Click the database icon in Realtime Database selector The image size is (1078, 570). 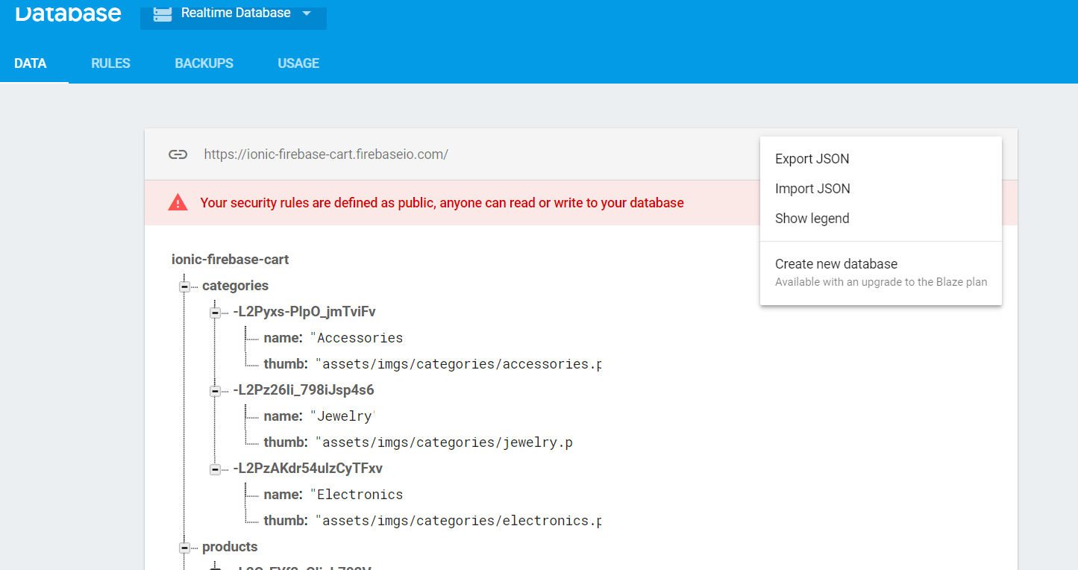(x=163, y=13)
